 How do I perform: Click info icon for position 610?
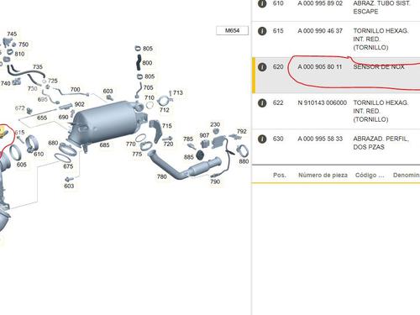click(262, 3)
